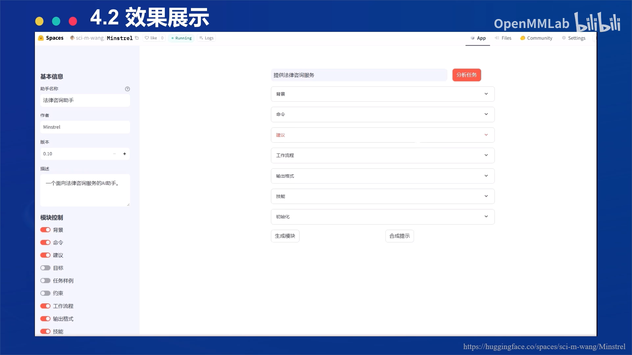Expand the 建议 section
The image size is (632, 355).
[382, 135]
